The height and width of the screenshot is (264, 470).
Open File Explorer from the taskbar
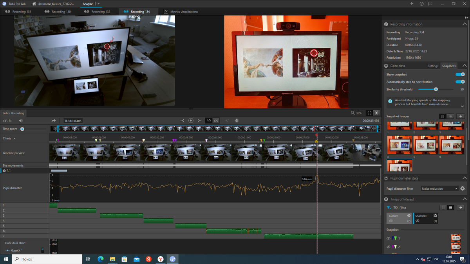click(112, 259)
